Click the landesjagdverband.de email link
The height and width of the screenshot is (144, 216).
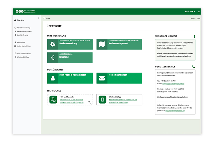tap(175, 110)
